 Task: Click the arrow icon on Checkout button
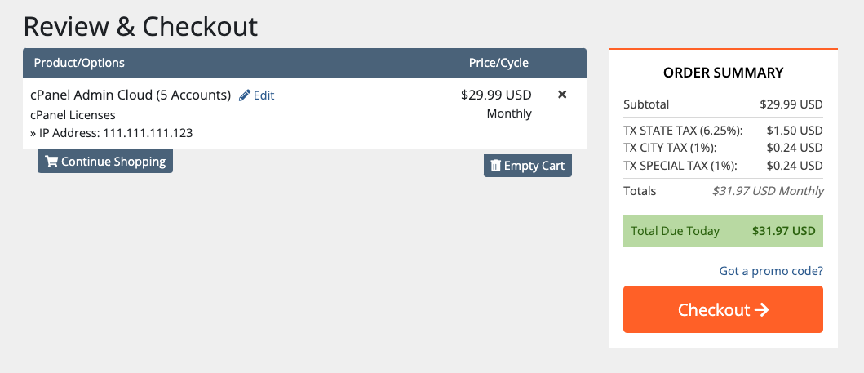pyautogui.click(x=761, y=309)
